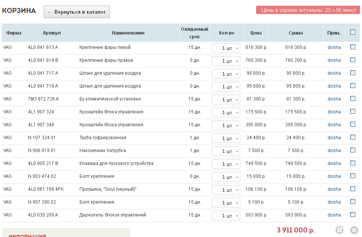
Task: Tick checkbox for N 903 474 02
Action: tap(353, 176)
